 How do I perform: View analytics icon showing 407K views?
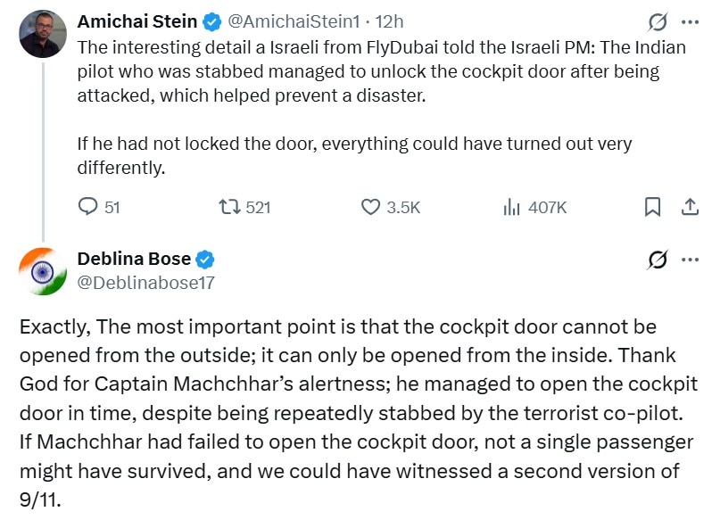[511, 207]
